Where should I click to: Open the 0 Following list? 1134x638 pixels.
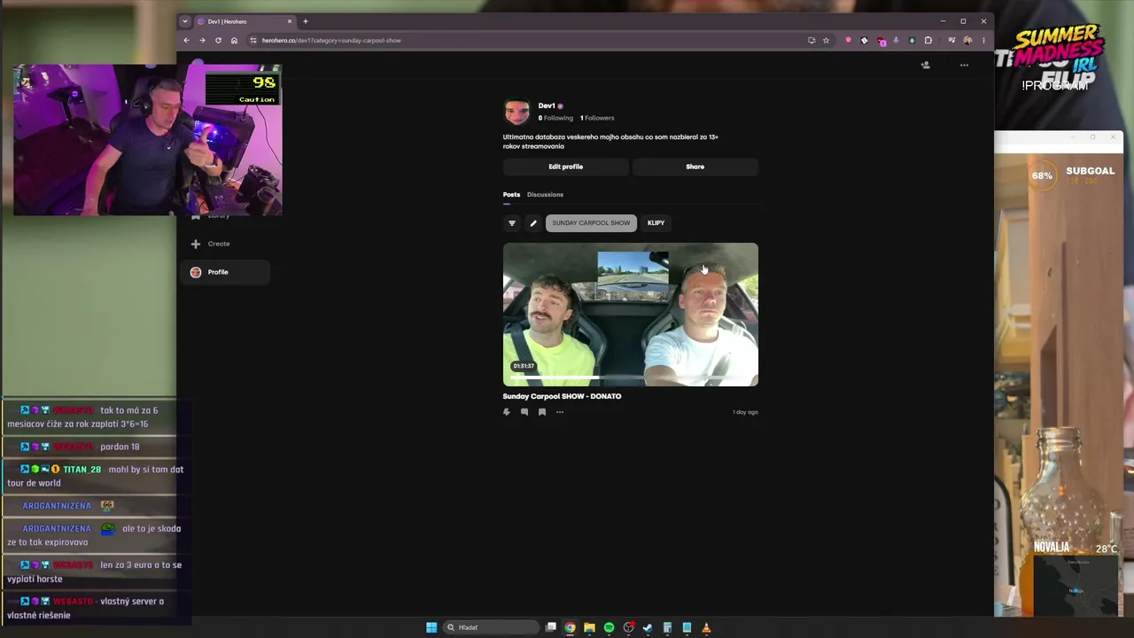[555, 118]
